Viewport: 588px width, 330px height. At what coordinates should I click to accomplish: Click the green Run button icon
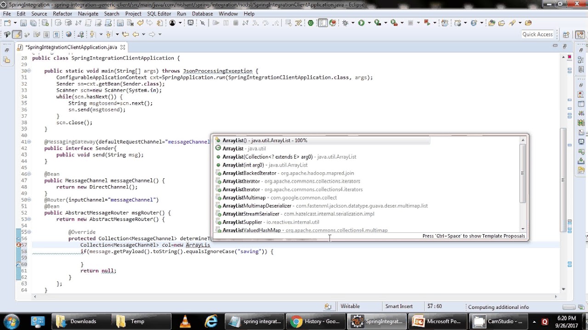(361, 23)
